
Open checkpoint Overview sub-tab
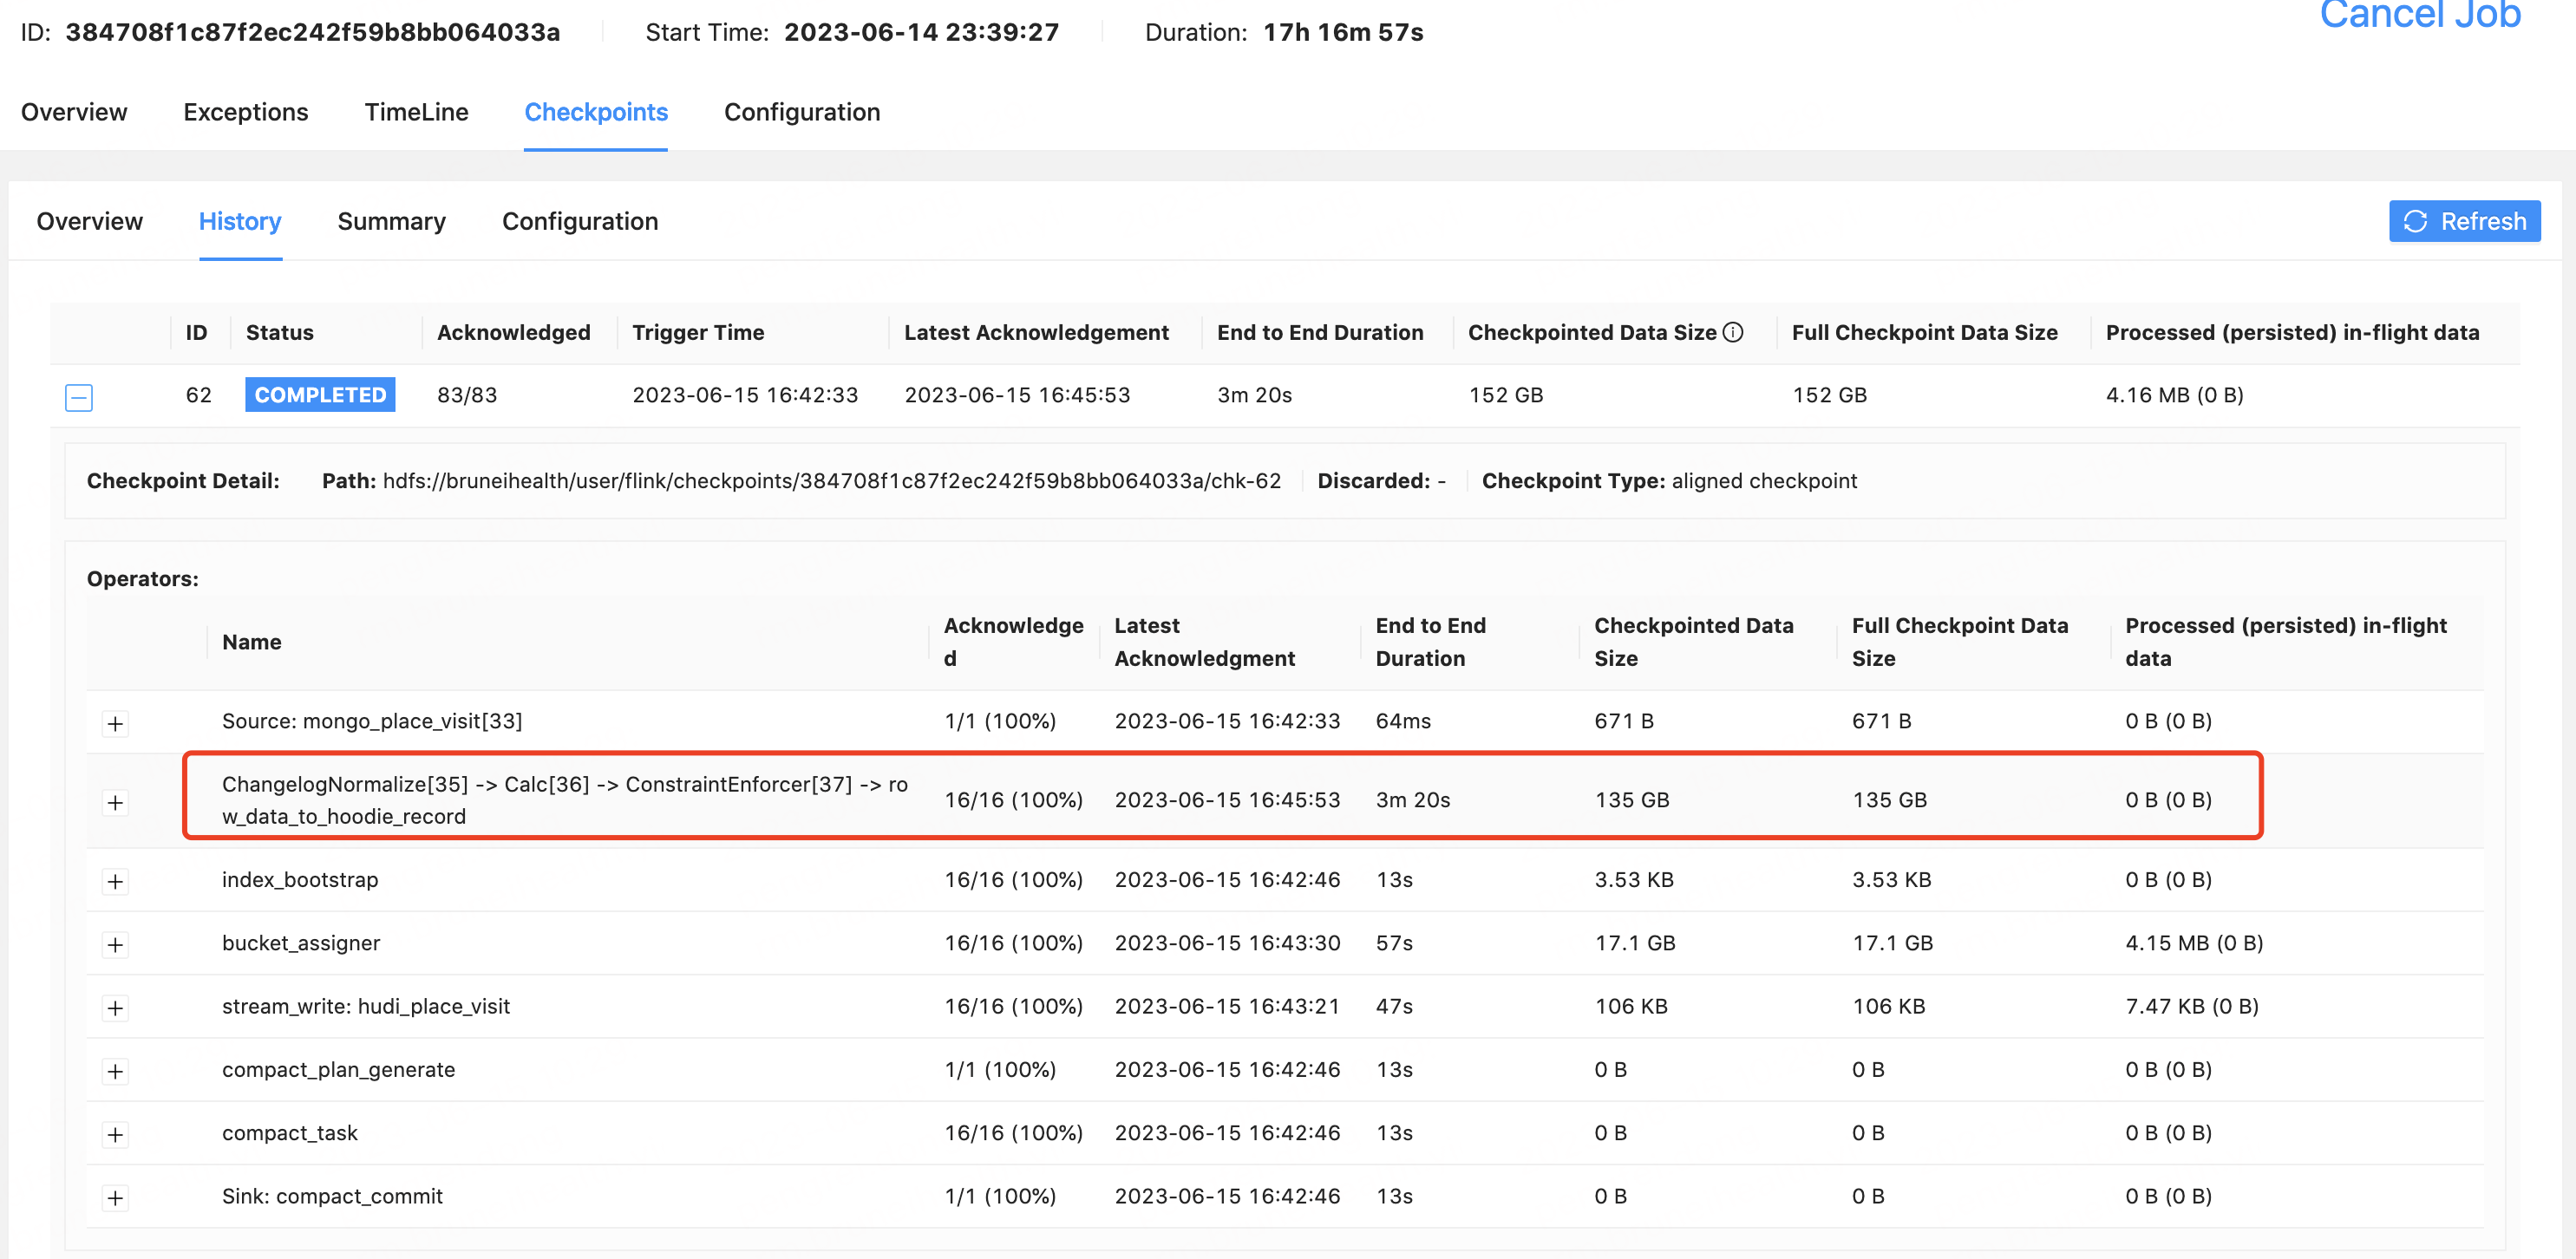tap(89, 221)
